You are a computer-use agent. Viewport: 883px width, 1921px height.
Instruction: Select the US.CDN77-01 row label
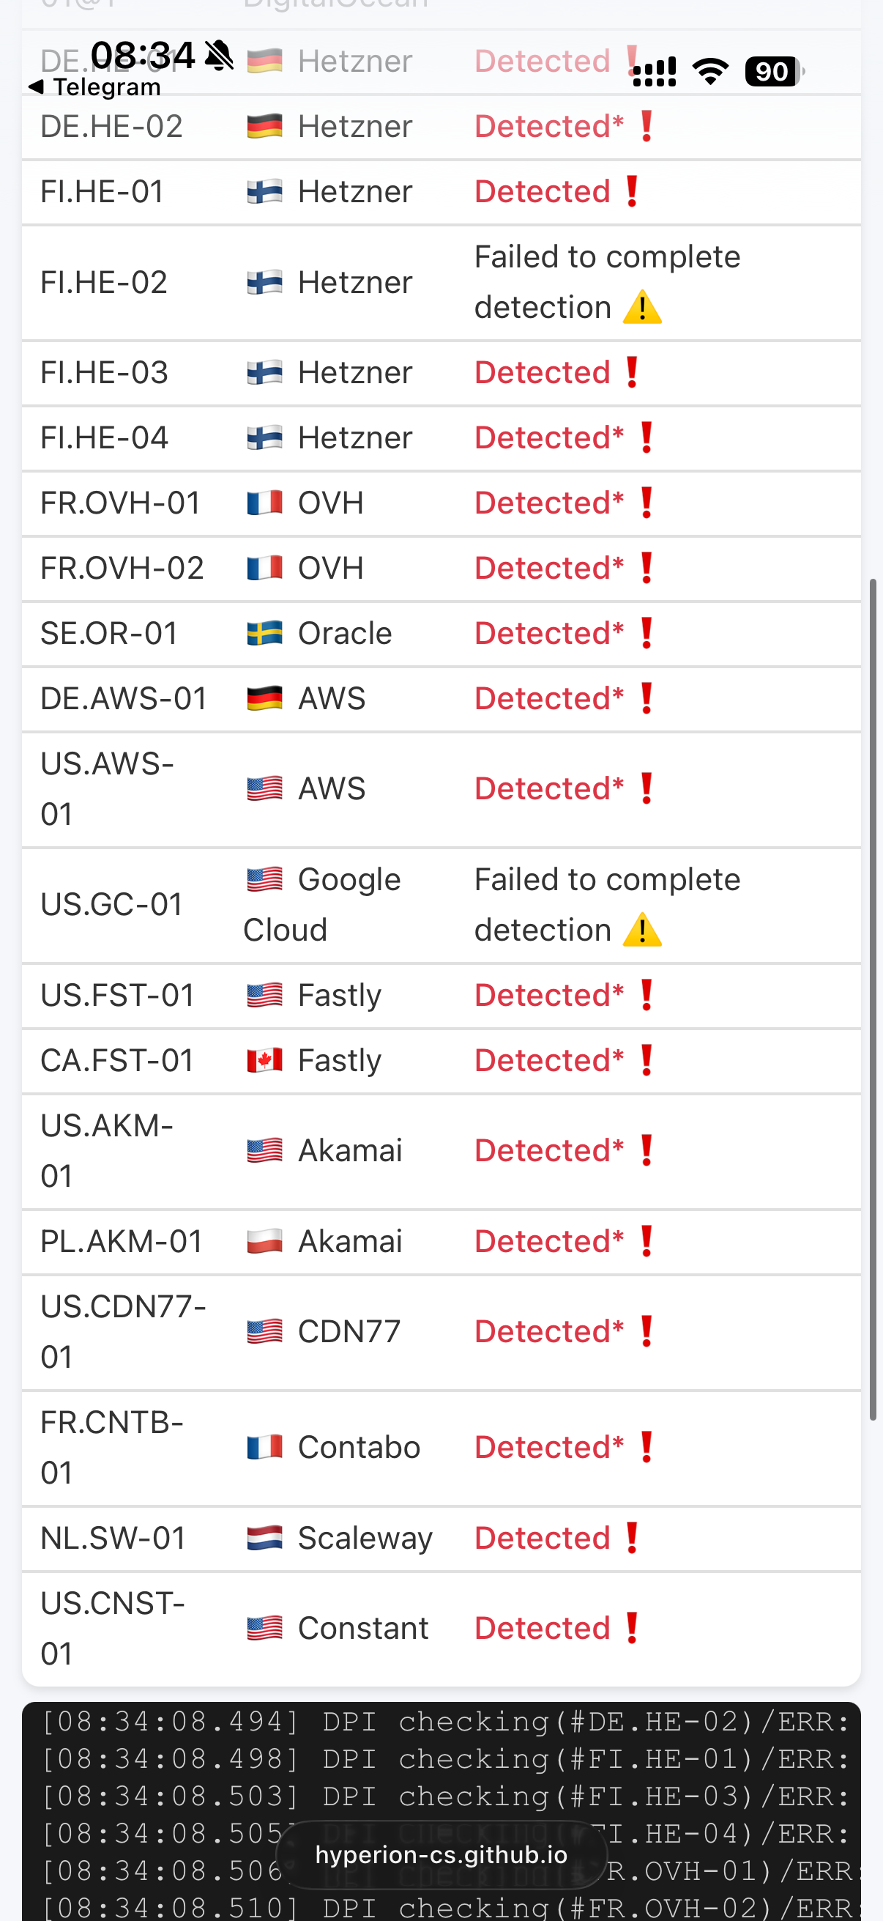(123, 1331)
